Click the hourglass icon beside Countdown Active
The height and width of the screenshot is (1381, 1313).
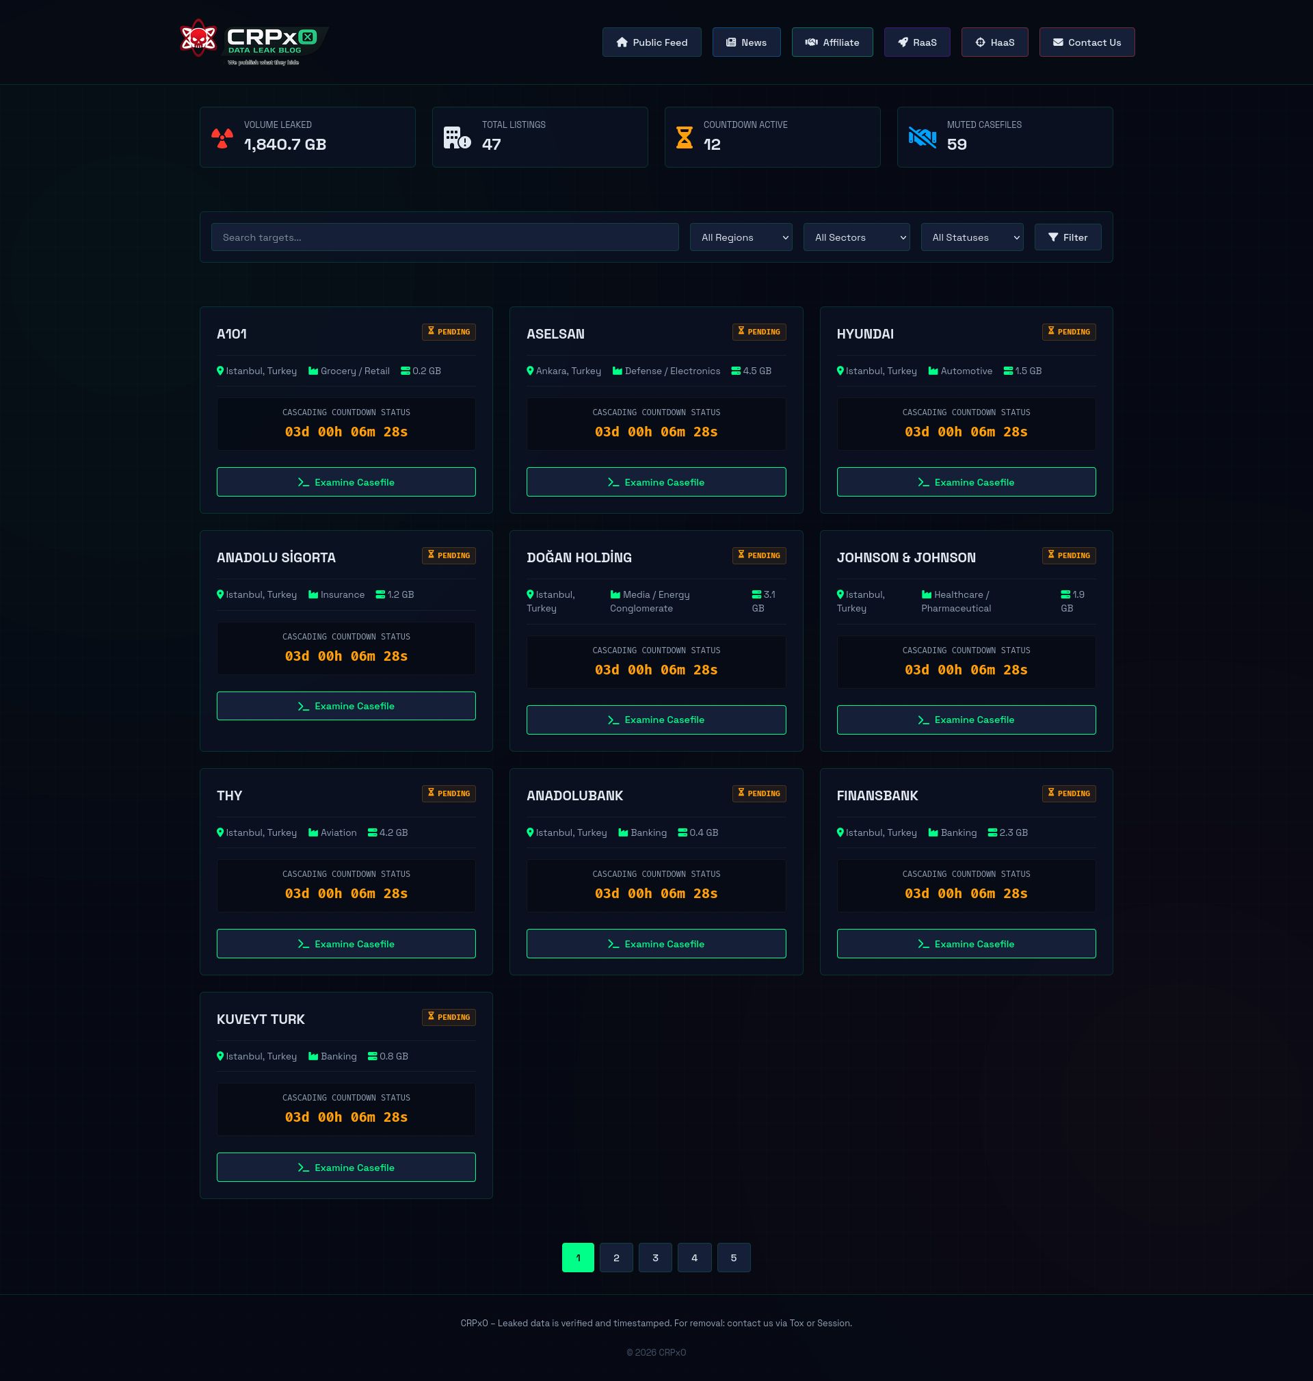click(x=685, y=138)
